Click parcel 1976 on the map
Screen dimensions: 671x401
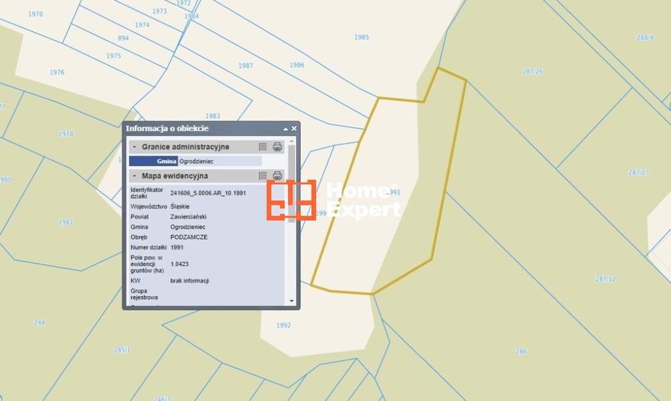click(x=57, y=72)
